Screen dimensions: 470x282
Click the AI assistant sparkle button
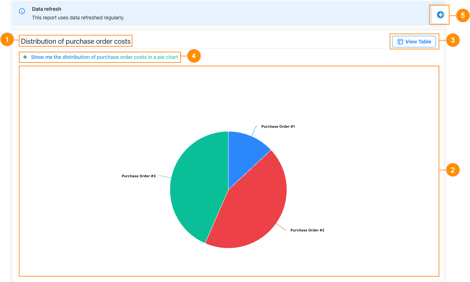pyautogui.click(x=440, y=15)
